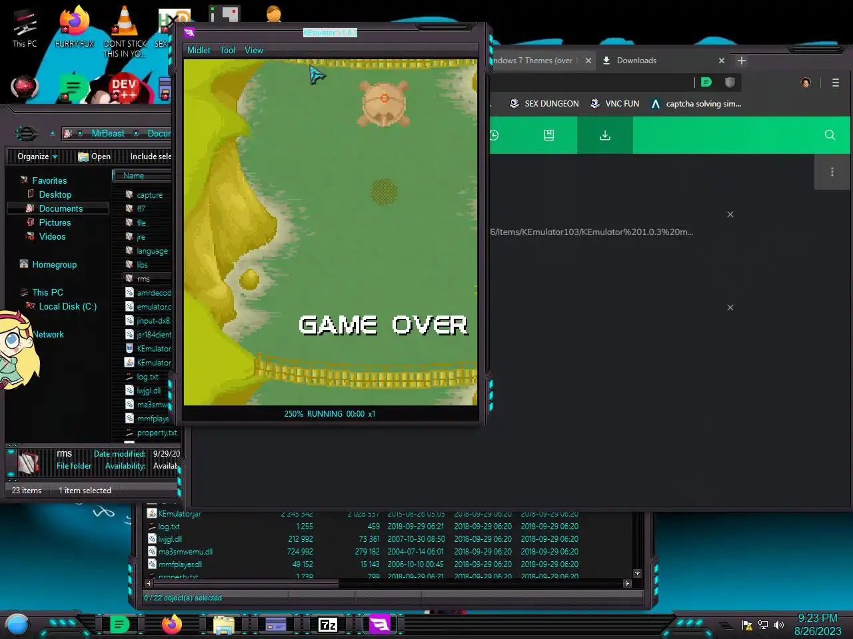The width and height of the screenshot is (853, 639).
Task: Open the captcha solving sim bookmark
Action: pyautogui.click(x=696, y=104)
